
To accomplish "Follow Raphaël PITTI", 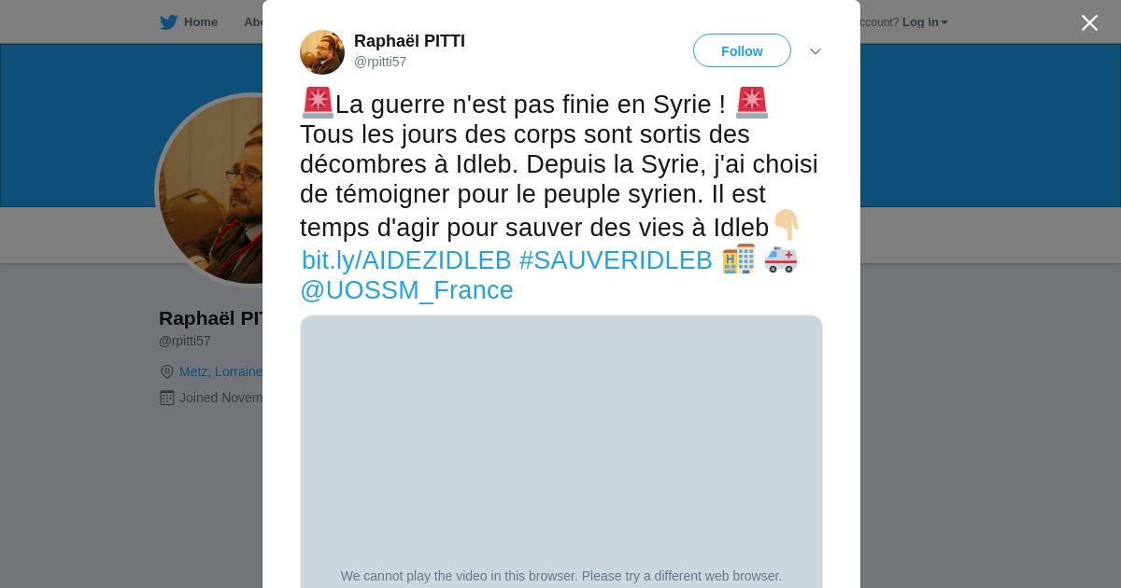I will [x=742, y=50].
